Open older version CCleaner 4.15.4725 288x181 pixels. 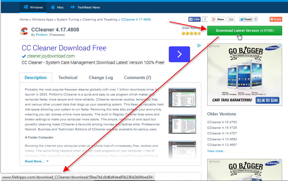[222, 128]
